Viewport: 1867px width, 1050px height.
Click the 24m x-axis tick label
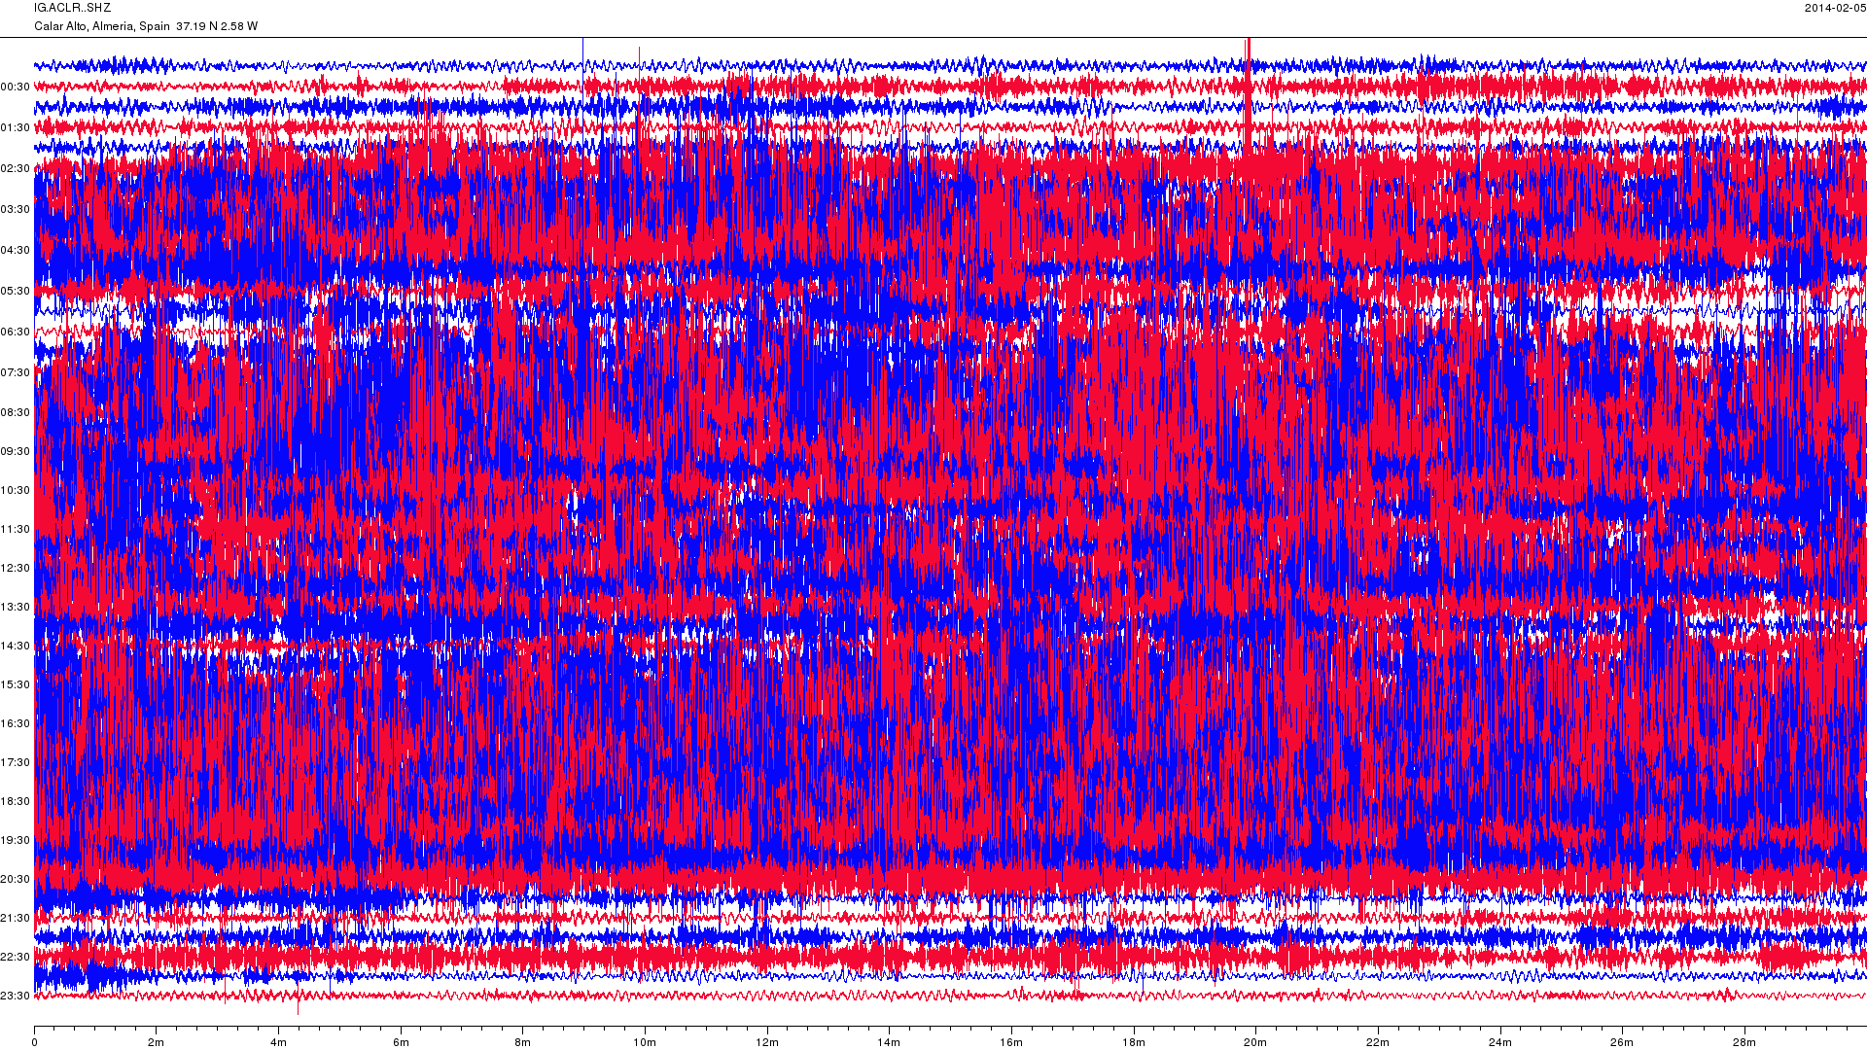pos(1500,1043)
